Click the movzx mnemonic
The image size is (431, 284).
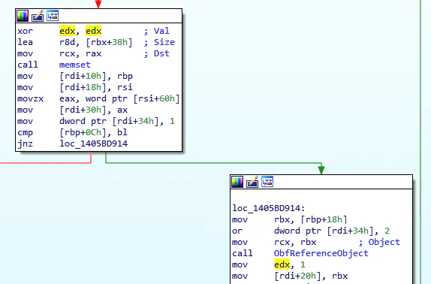(31, 98)
